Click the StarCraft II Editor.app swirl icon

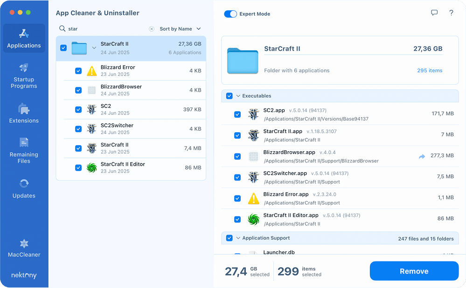pyautogui.click(x=253, y=220)
